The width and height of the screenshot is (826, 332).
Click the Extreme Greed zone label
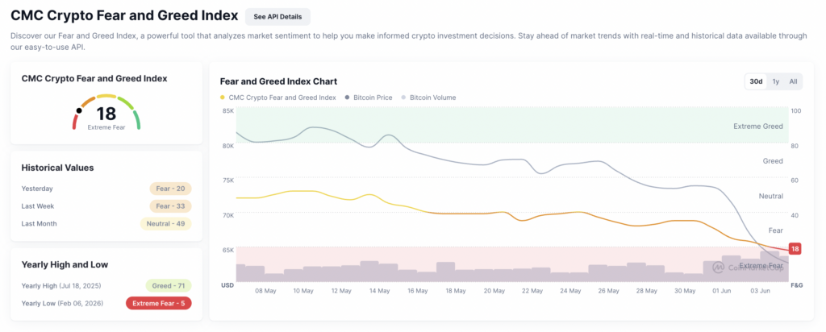[x=758, y=127]
